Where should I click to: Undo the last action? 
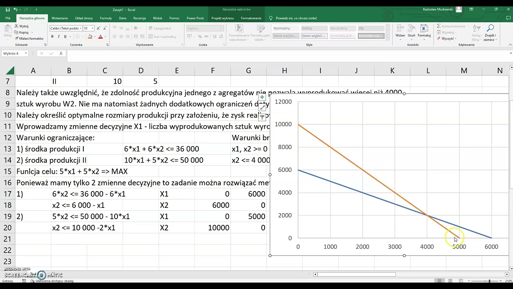(x=16, y=9)
